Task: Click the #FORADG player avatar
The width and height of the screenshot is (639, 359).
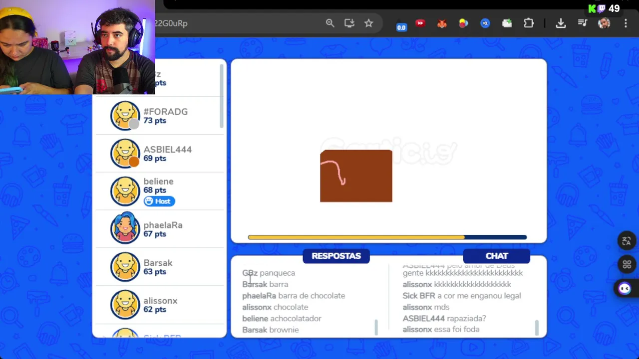Action: click(125, 116)
